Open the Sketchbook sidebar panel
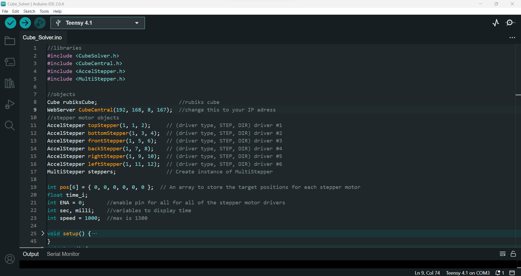Viewport: 521px width, 276px height. pyautogui.click(x=9, y=41)
